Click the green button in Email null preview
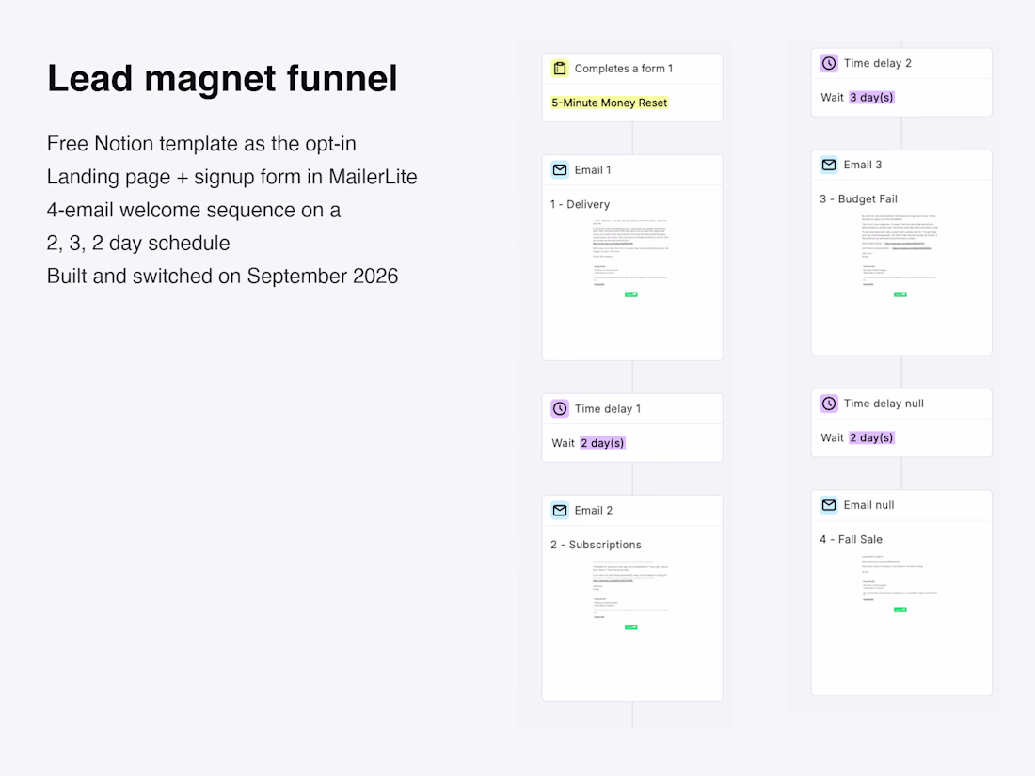Viewport: 1035px width, 776px height. 900,610
